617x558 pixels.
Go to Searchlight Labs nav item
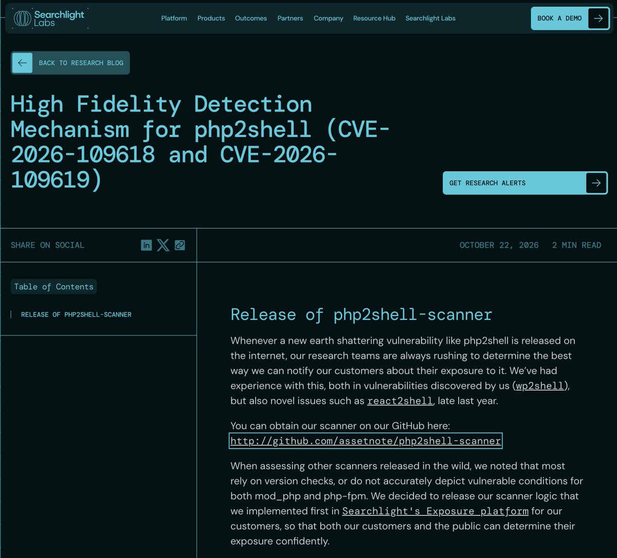[430, 18]
